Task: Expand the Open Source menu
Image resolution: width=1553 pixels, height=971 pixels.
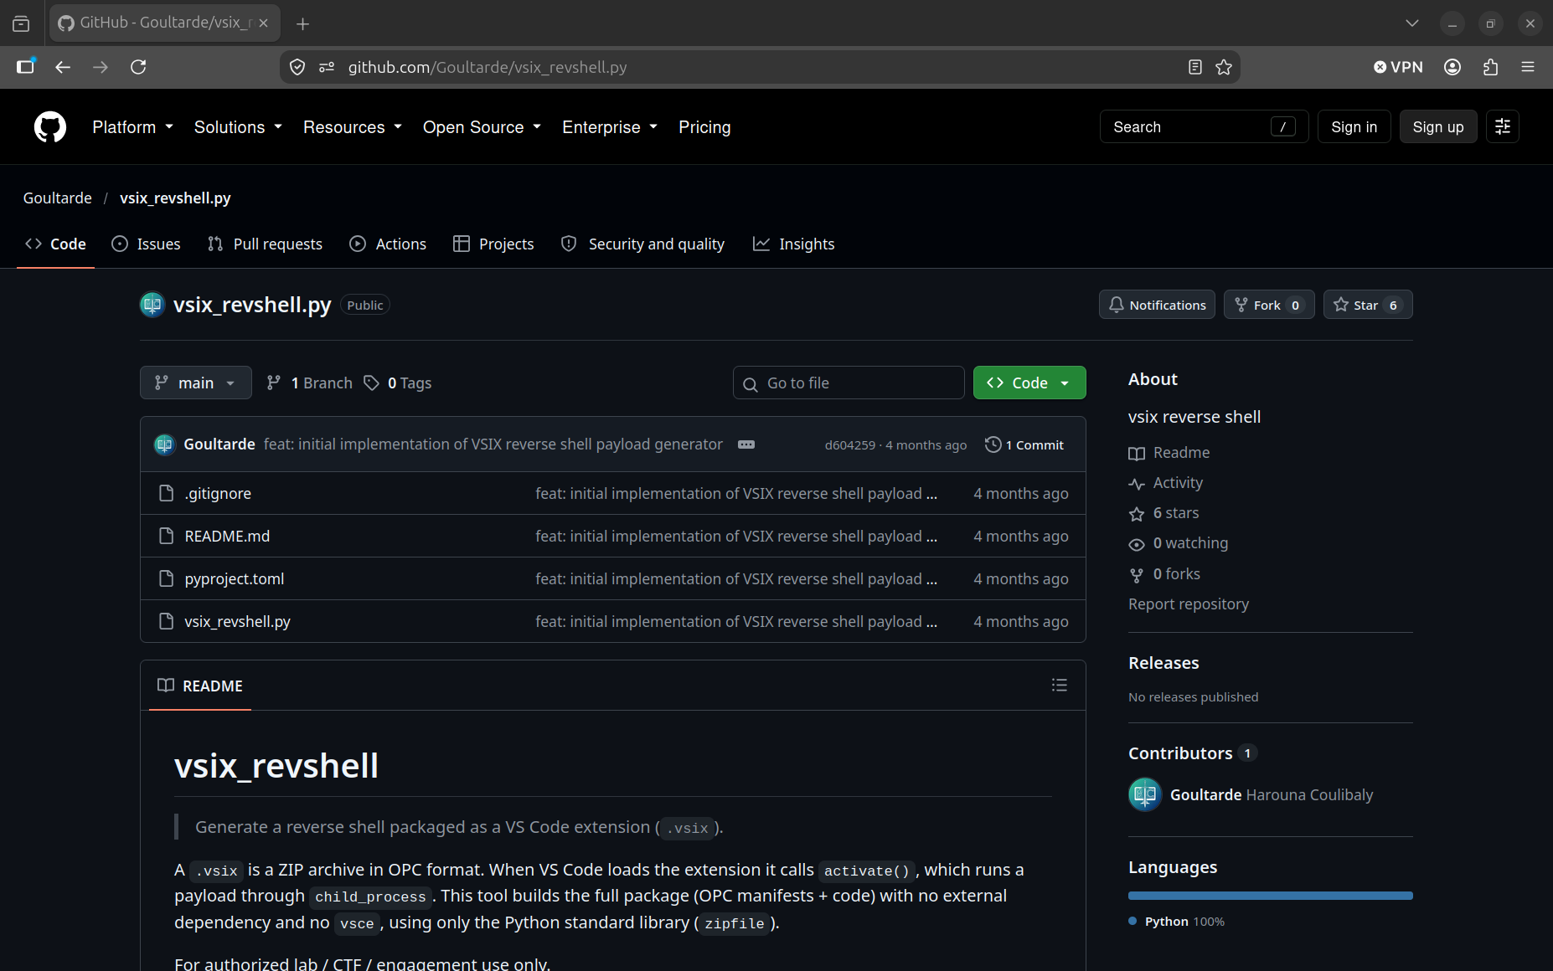Action: (482, 127)
